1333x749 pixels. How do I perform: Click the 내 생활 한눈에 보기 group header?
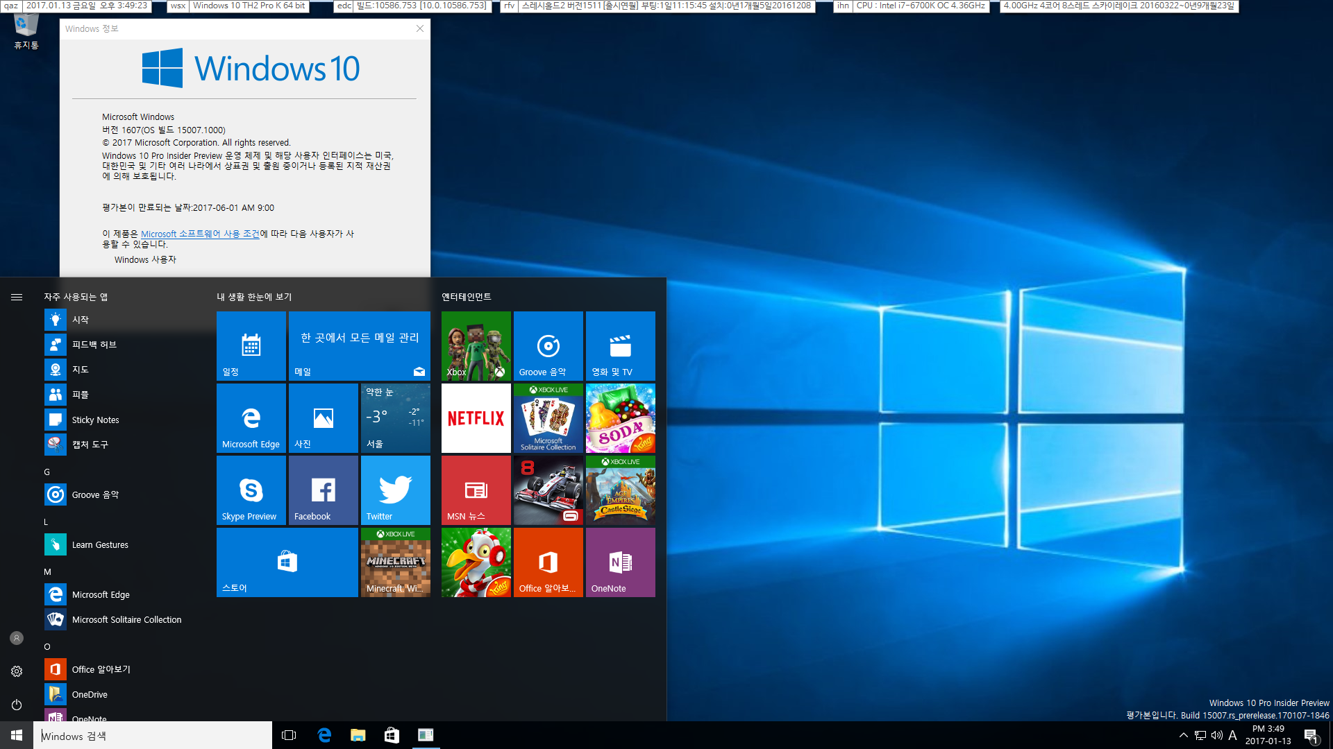coord(254,297)
